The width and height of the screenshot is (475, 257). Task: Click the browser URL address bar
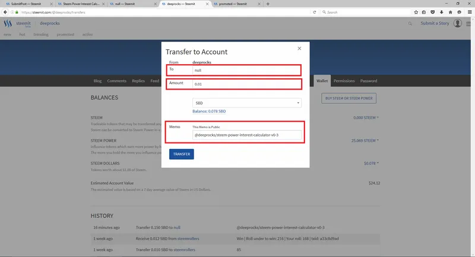coord(164,12)
